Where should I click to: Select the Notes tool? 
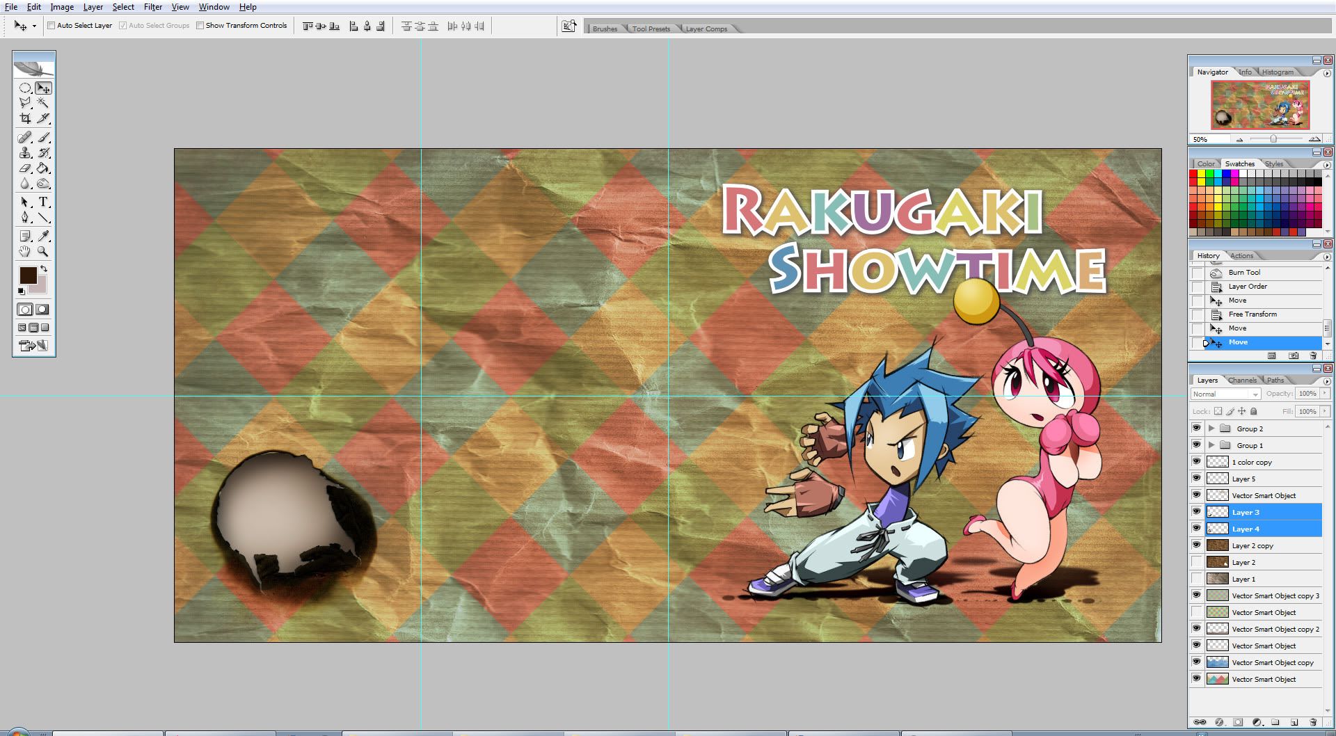[25, 237]
